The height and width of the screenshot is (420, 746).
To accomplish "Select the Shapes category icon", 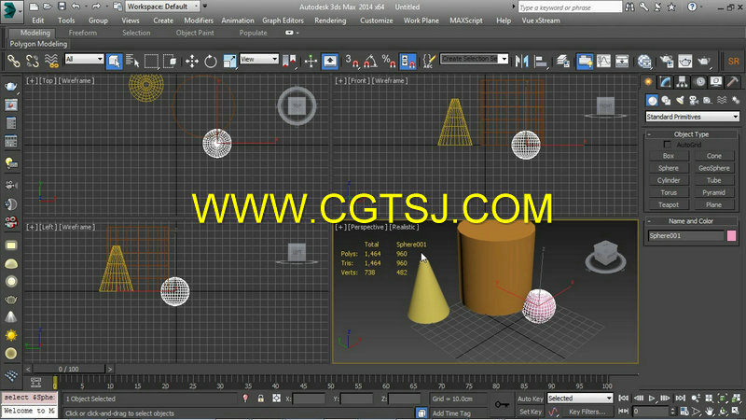I will [666, 100].
